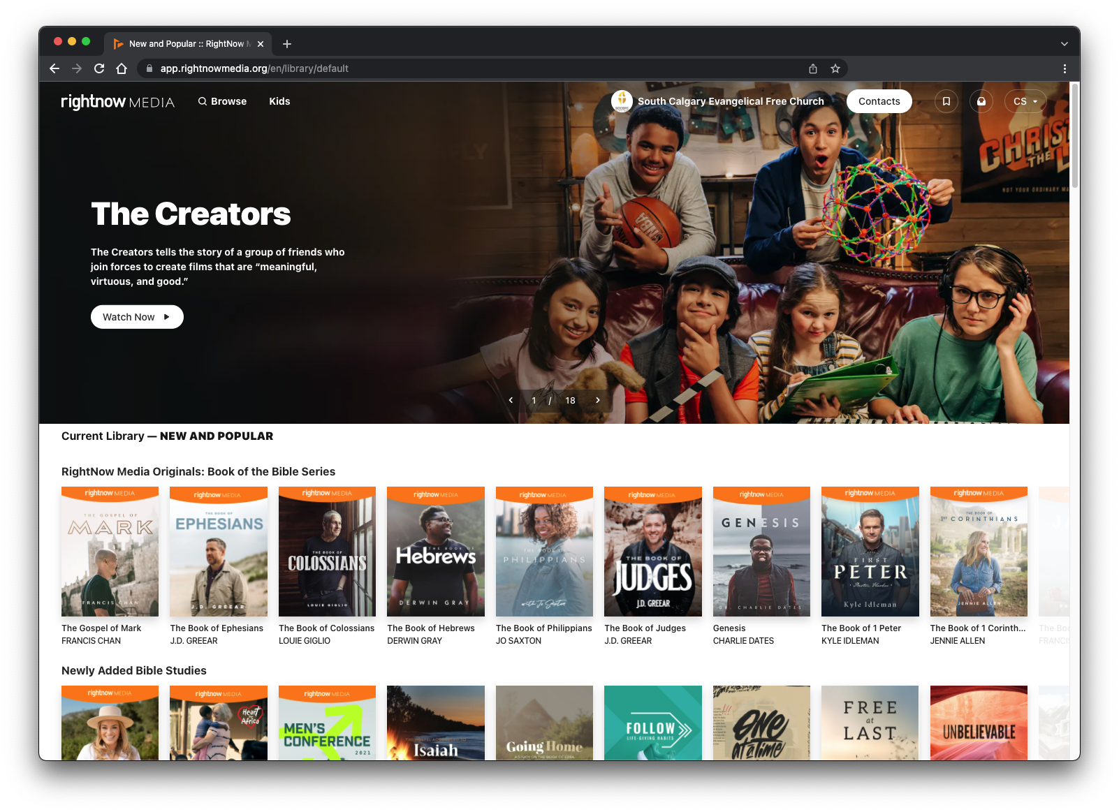
Task: Go to next hero slide
Action: [598, 400]
